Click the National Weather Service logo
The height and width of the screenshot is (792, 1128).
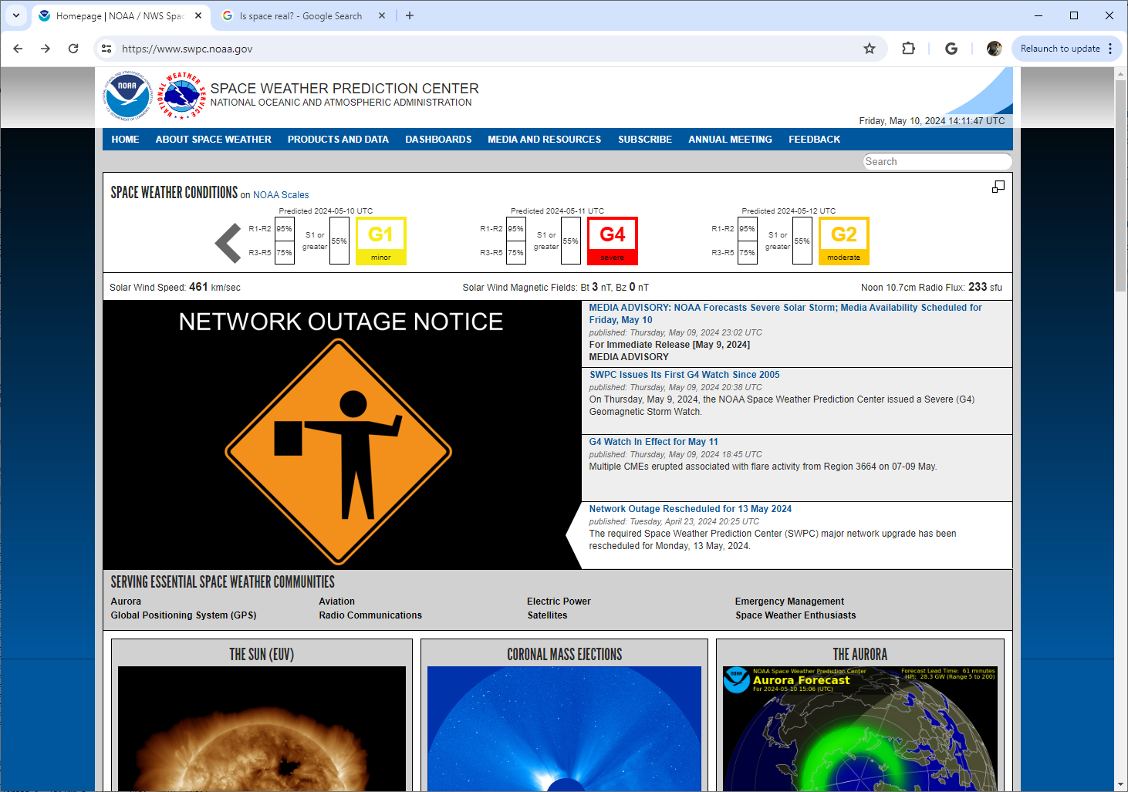click(x=181, y=96)
